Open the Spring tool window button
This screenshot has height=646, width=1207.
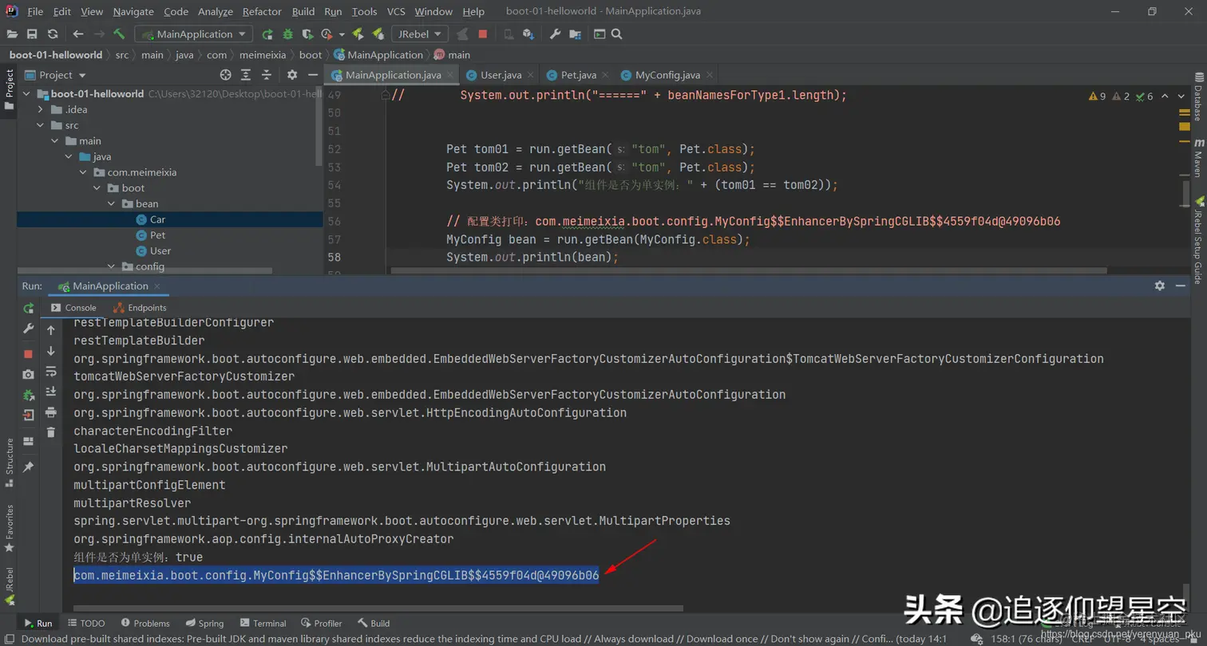click(x=204, y=624)
